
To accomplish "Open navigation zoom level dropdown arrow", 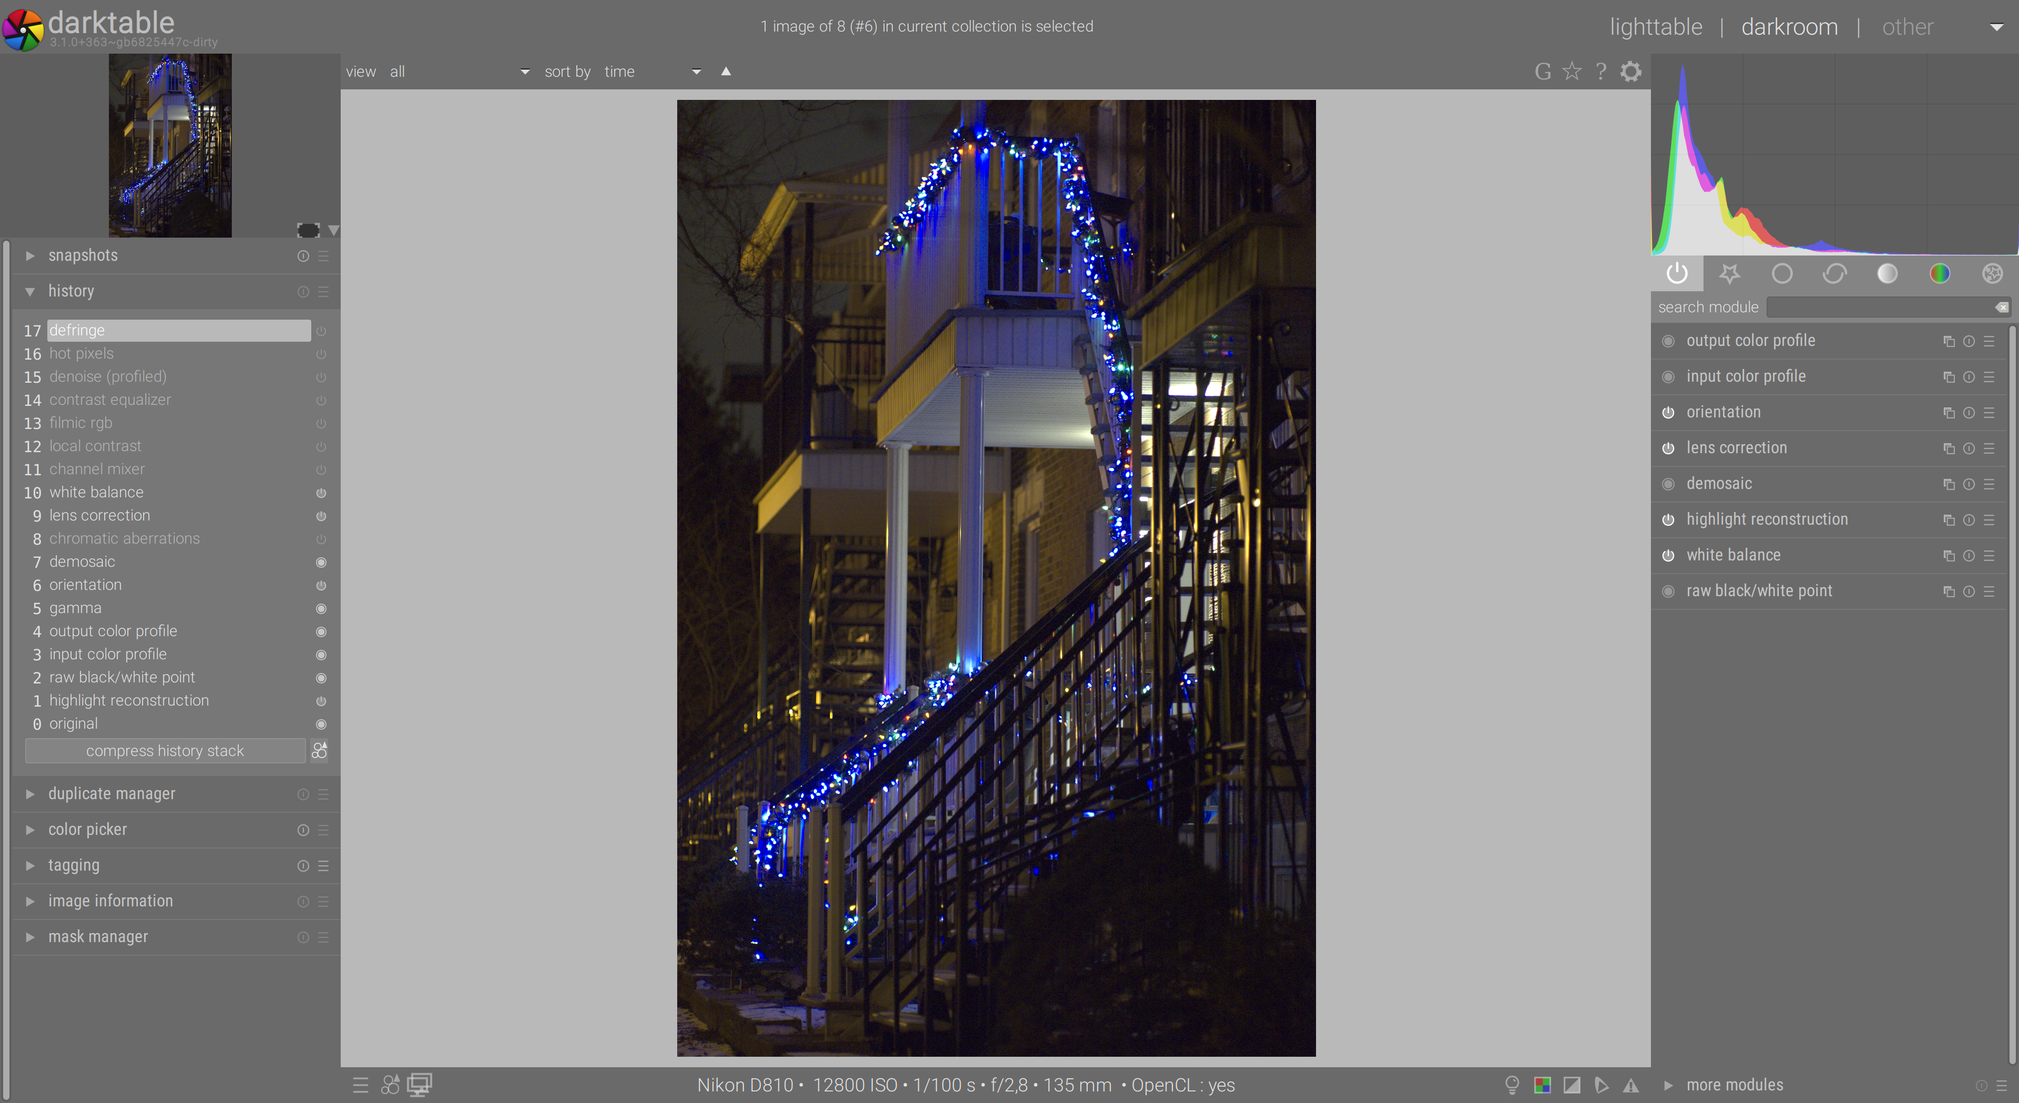I will [x=333, y=230].
